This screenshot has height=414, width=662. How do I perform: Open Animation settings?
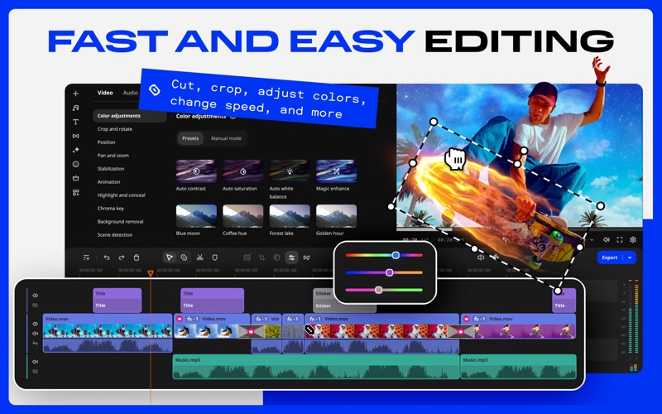coord(109,182)
